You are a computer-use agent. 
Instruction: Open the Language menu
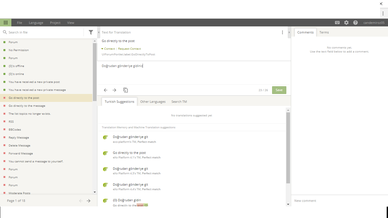point(36,23)
